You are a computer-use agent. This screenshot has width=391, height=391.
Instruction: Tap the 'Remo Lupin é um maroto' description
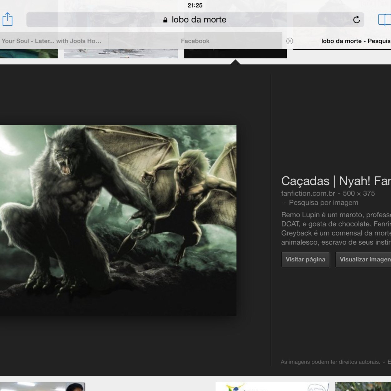point(336,229)
